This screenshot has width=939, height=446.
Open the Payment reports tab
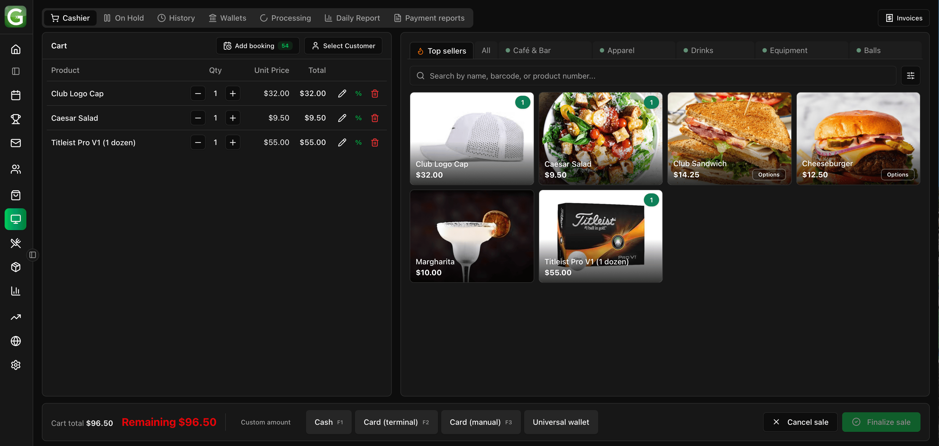pyautogui.click(x=430, y=18)
